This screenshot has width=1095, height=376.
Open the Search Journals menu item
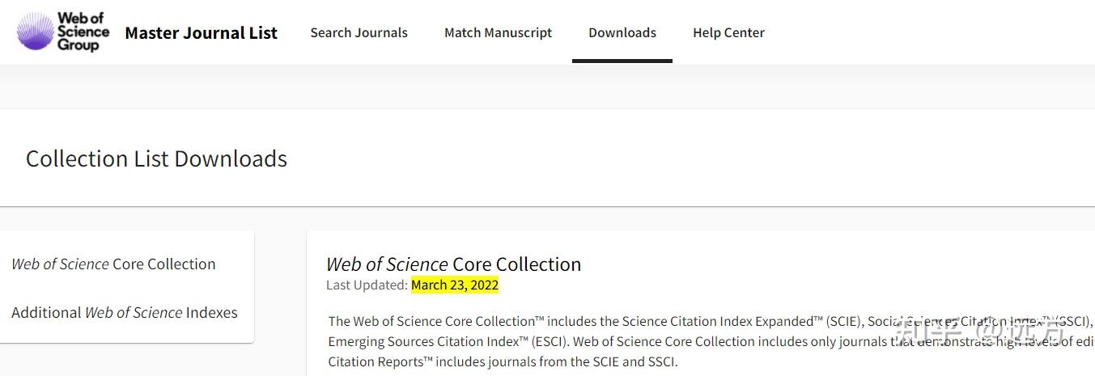coord(359,33)
